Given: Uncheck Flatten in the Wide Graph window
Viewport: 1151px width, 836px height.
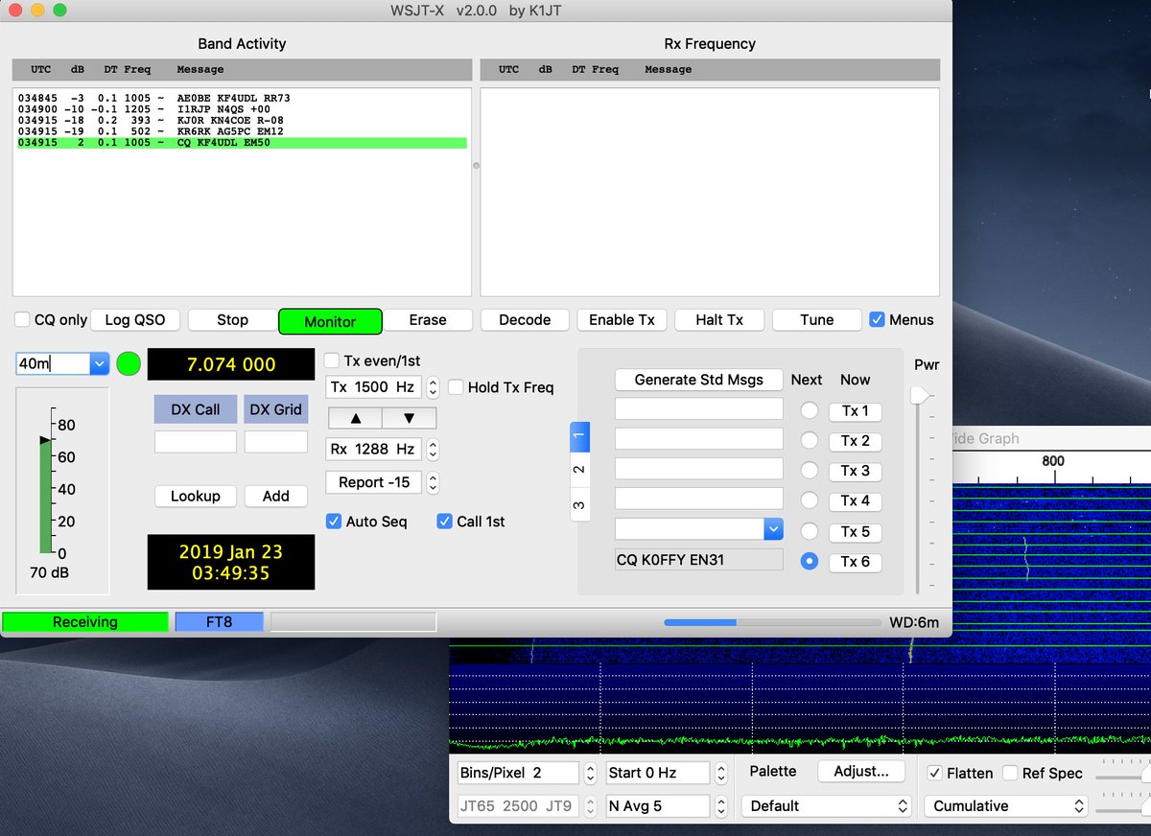Looking at the screenshot, I should pyautogui.click(x=934, y=774).
